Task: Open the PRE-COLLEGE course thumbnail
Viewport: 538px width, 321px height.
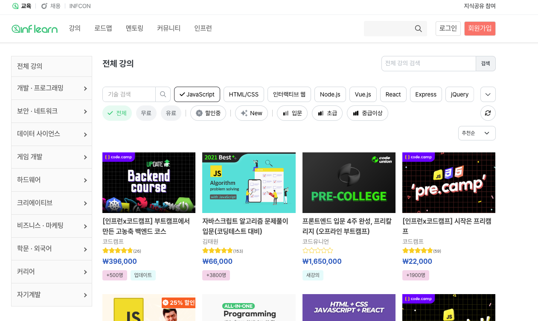Action: coord(349,183)
